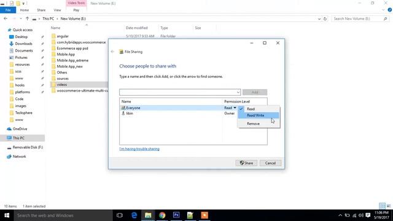Screen dimensions: 393x221
Task: Select the com.hybridapps.woocommerce folder
Action: pyautogui.click(x=81, y=42)
